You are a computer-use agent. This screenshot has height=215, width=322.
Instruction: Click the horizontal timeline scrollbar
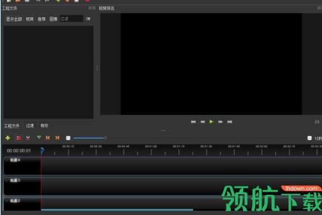(x=117, y=209)
